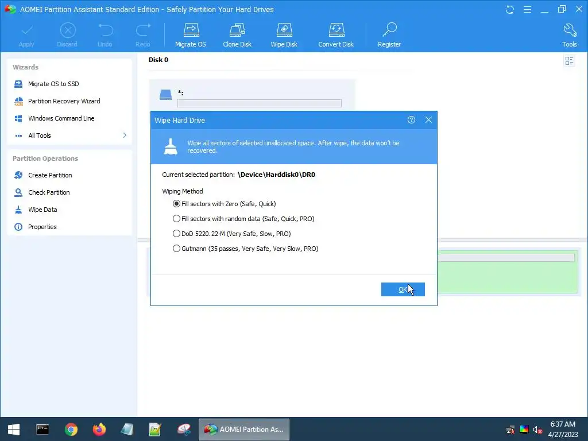
Task: Confirm the dialog with OK
Action: tap(403, 289)
